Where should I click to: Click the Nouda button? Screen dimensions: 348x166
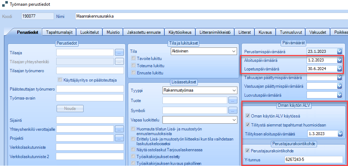70,109
